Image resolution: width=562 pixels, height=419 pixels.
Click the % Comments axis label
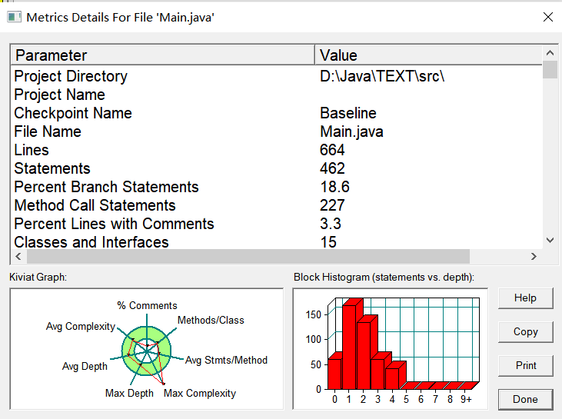point(147,305)
